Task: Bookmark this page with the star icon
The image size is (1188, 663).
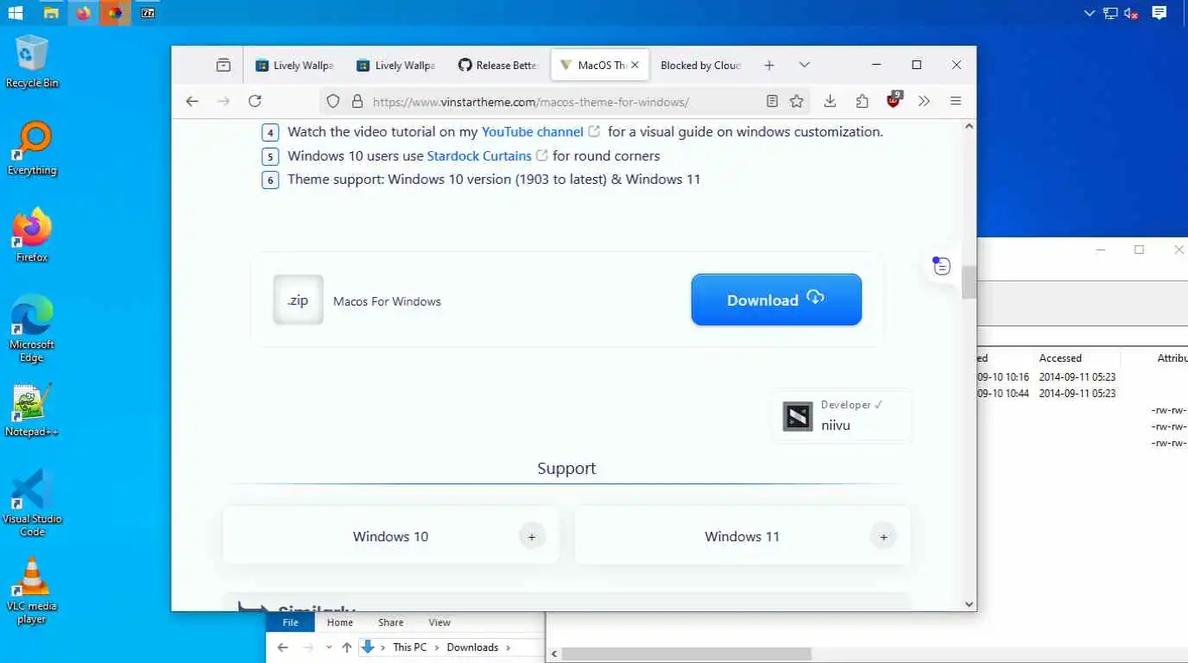Action: click(x=797, y=101)
